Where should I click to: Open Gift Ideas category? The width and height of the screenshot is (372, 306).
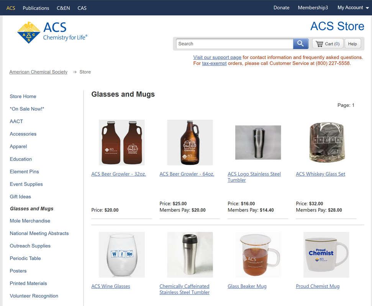click(x=20, y=197)
